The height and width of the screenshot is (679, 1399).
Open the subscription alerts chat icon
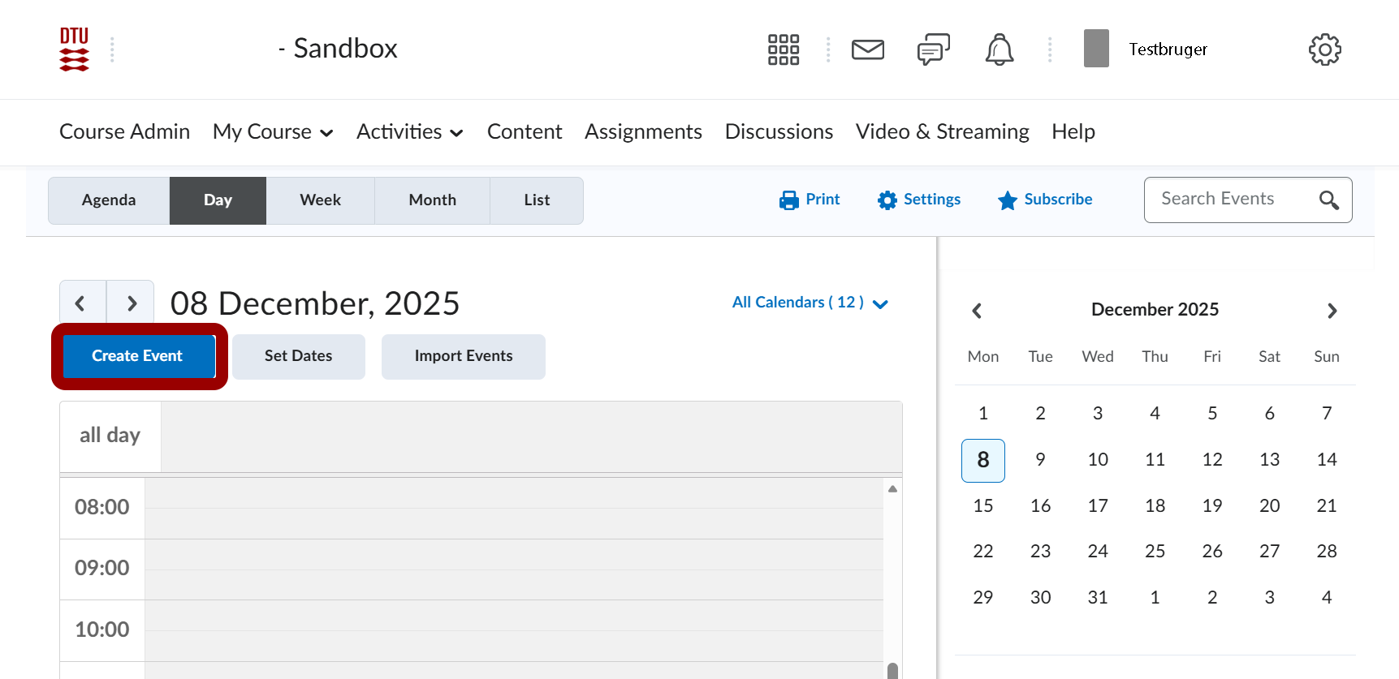click(933, 49)
